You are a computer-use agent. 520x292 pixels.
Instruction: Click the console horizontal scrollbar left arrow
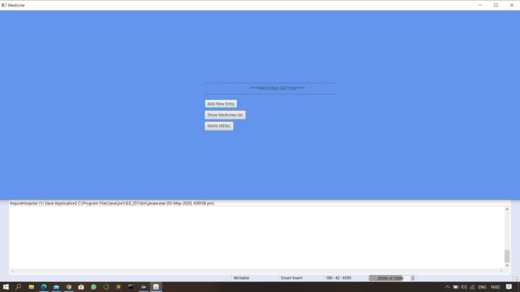(13, 271)
